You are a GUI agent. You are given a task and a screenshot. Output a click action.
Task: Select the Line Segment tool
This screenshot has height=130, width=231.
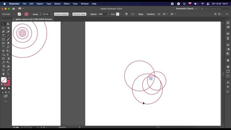[x=8, y=35]
